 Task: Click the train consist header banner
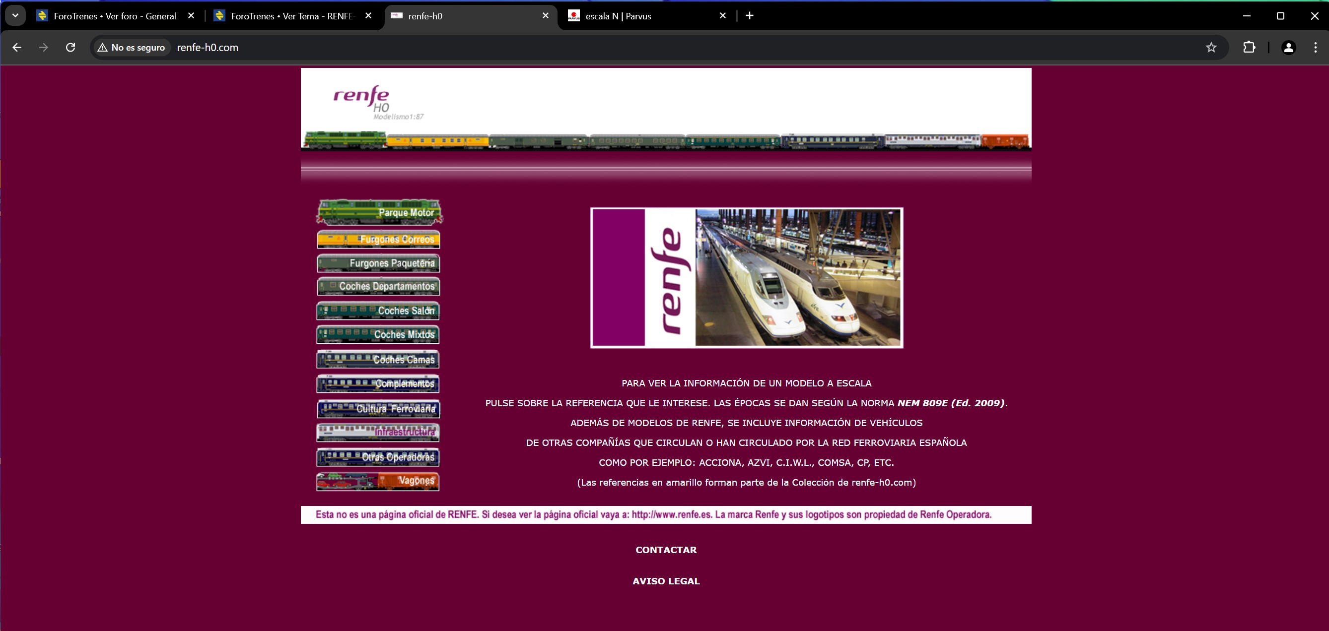[x=666, y=140]
